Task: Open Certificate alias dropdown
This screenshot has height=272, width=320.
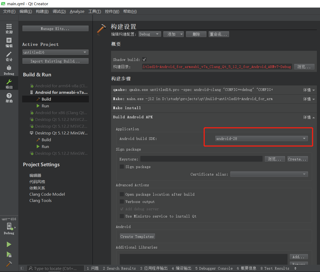Action: [269, 174]
